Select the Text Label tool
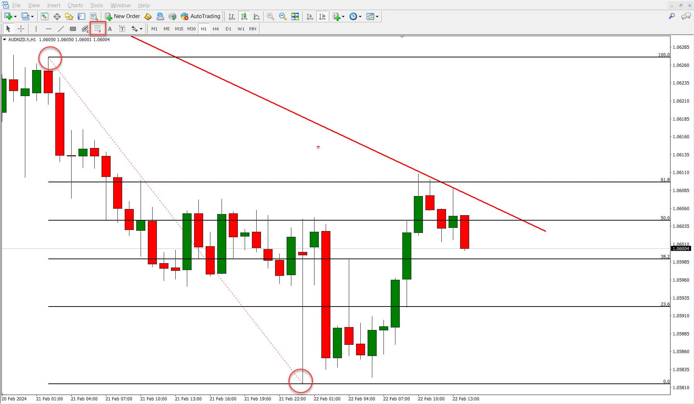This screenshot has height=404, width=694. tap(122, 29)
